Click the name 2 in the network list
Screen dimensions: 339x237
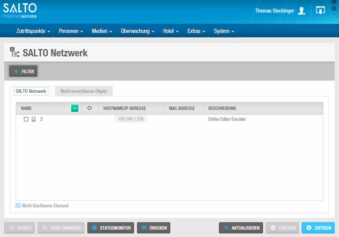41,119
